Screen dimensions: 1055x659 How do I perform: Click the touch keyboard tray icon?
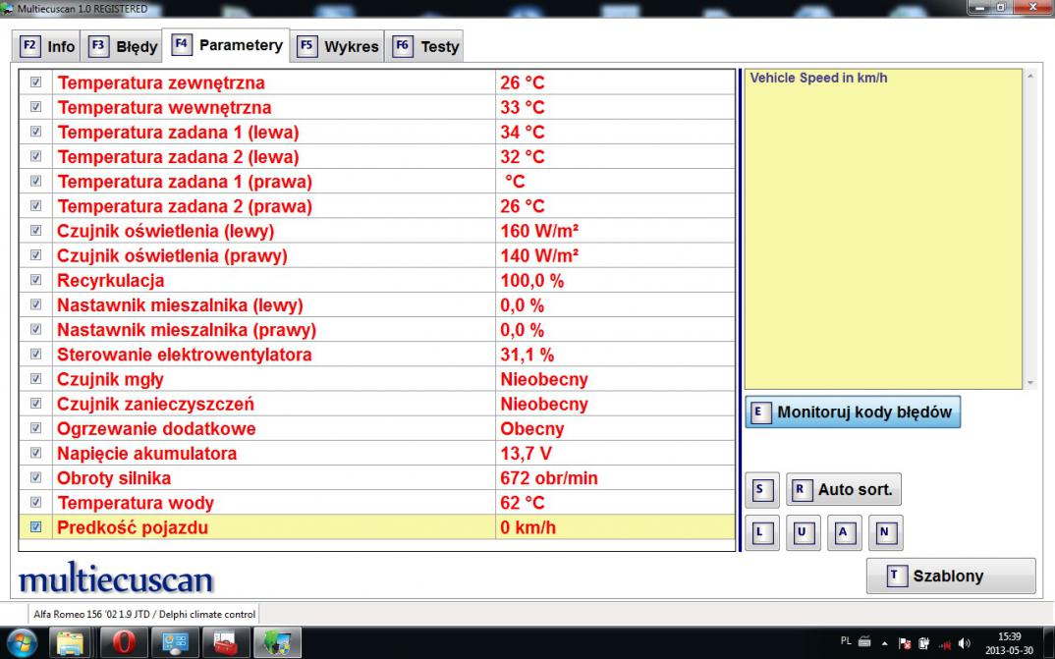point(864,641)
